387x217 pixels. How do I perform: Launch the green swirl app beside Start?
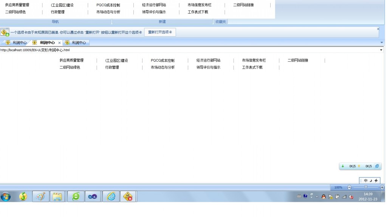[x=23, y=197]
